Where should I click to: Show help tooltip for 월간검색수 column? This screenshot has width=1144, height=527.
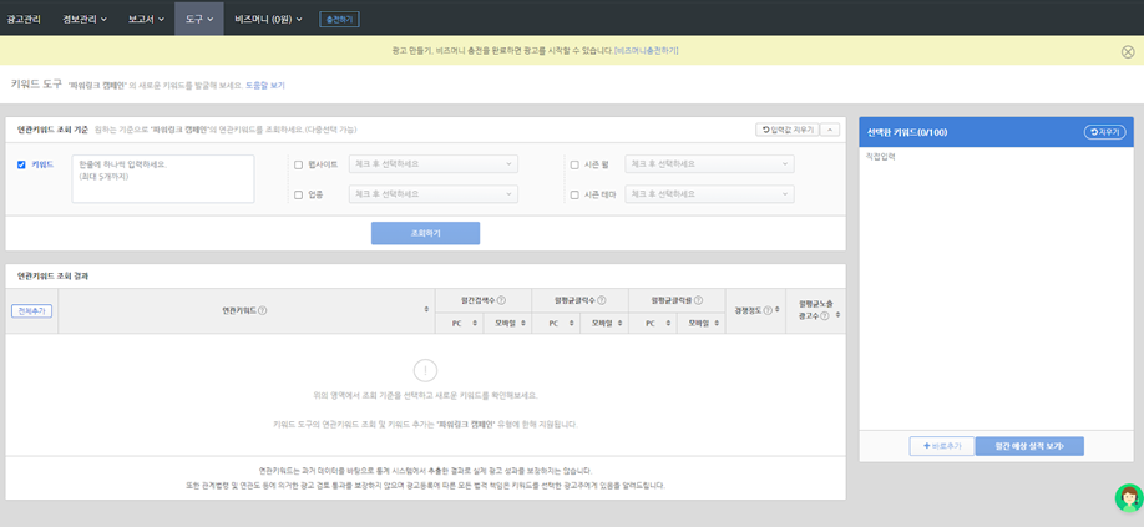501,300
